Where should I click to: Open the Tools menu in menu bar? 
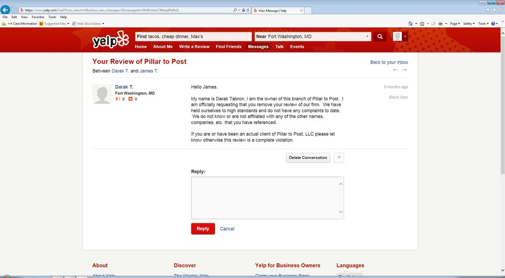[x=52, y=17]
